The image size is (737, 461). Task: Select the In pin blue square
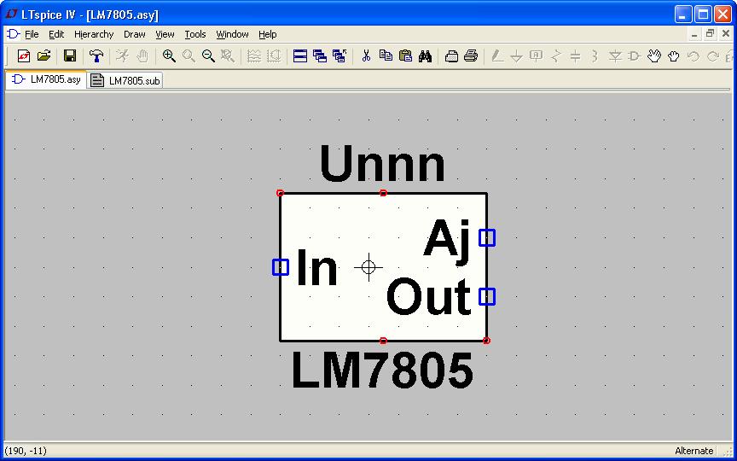coord(280,267)
